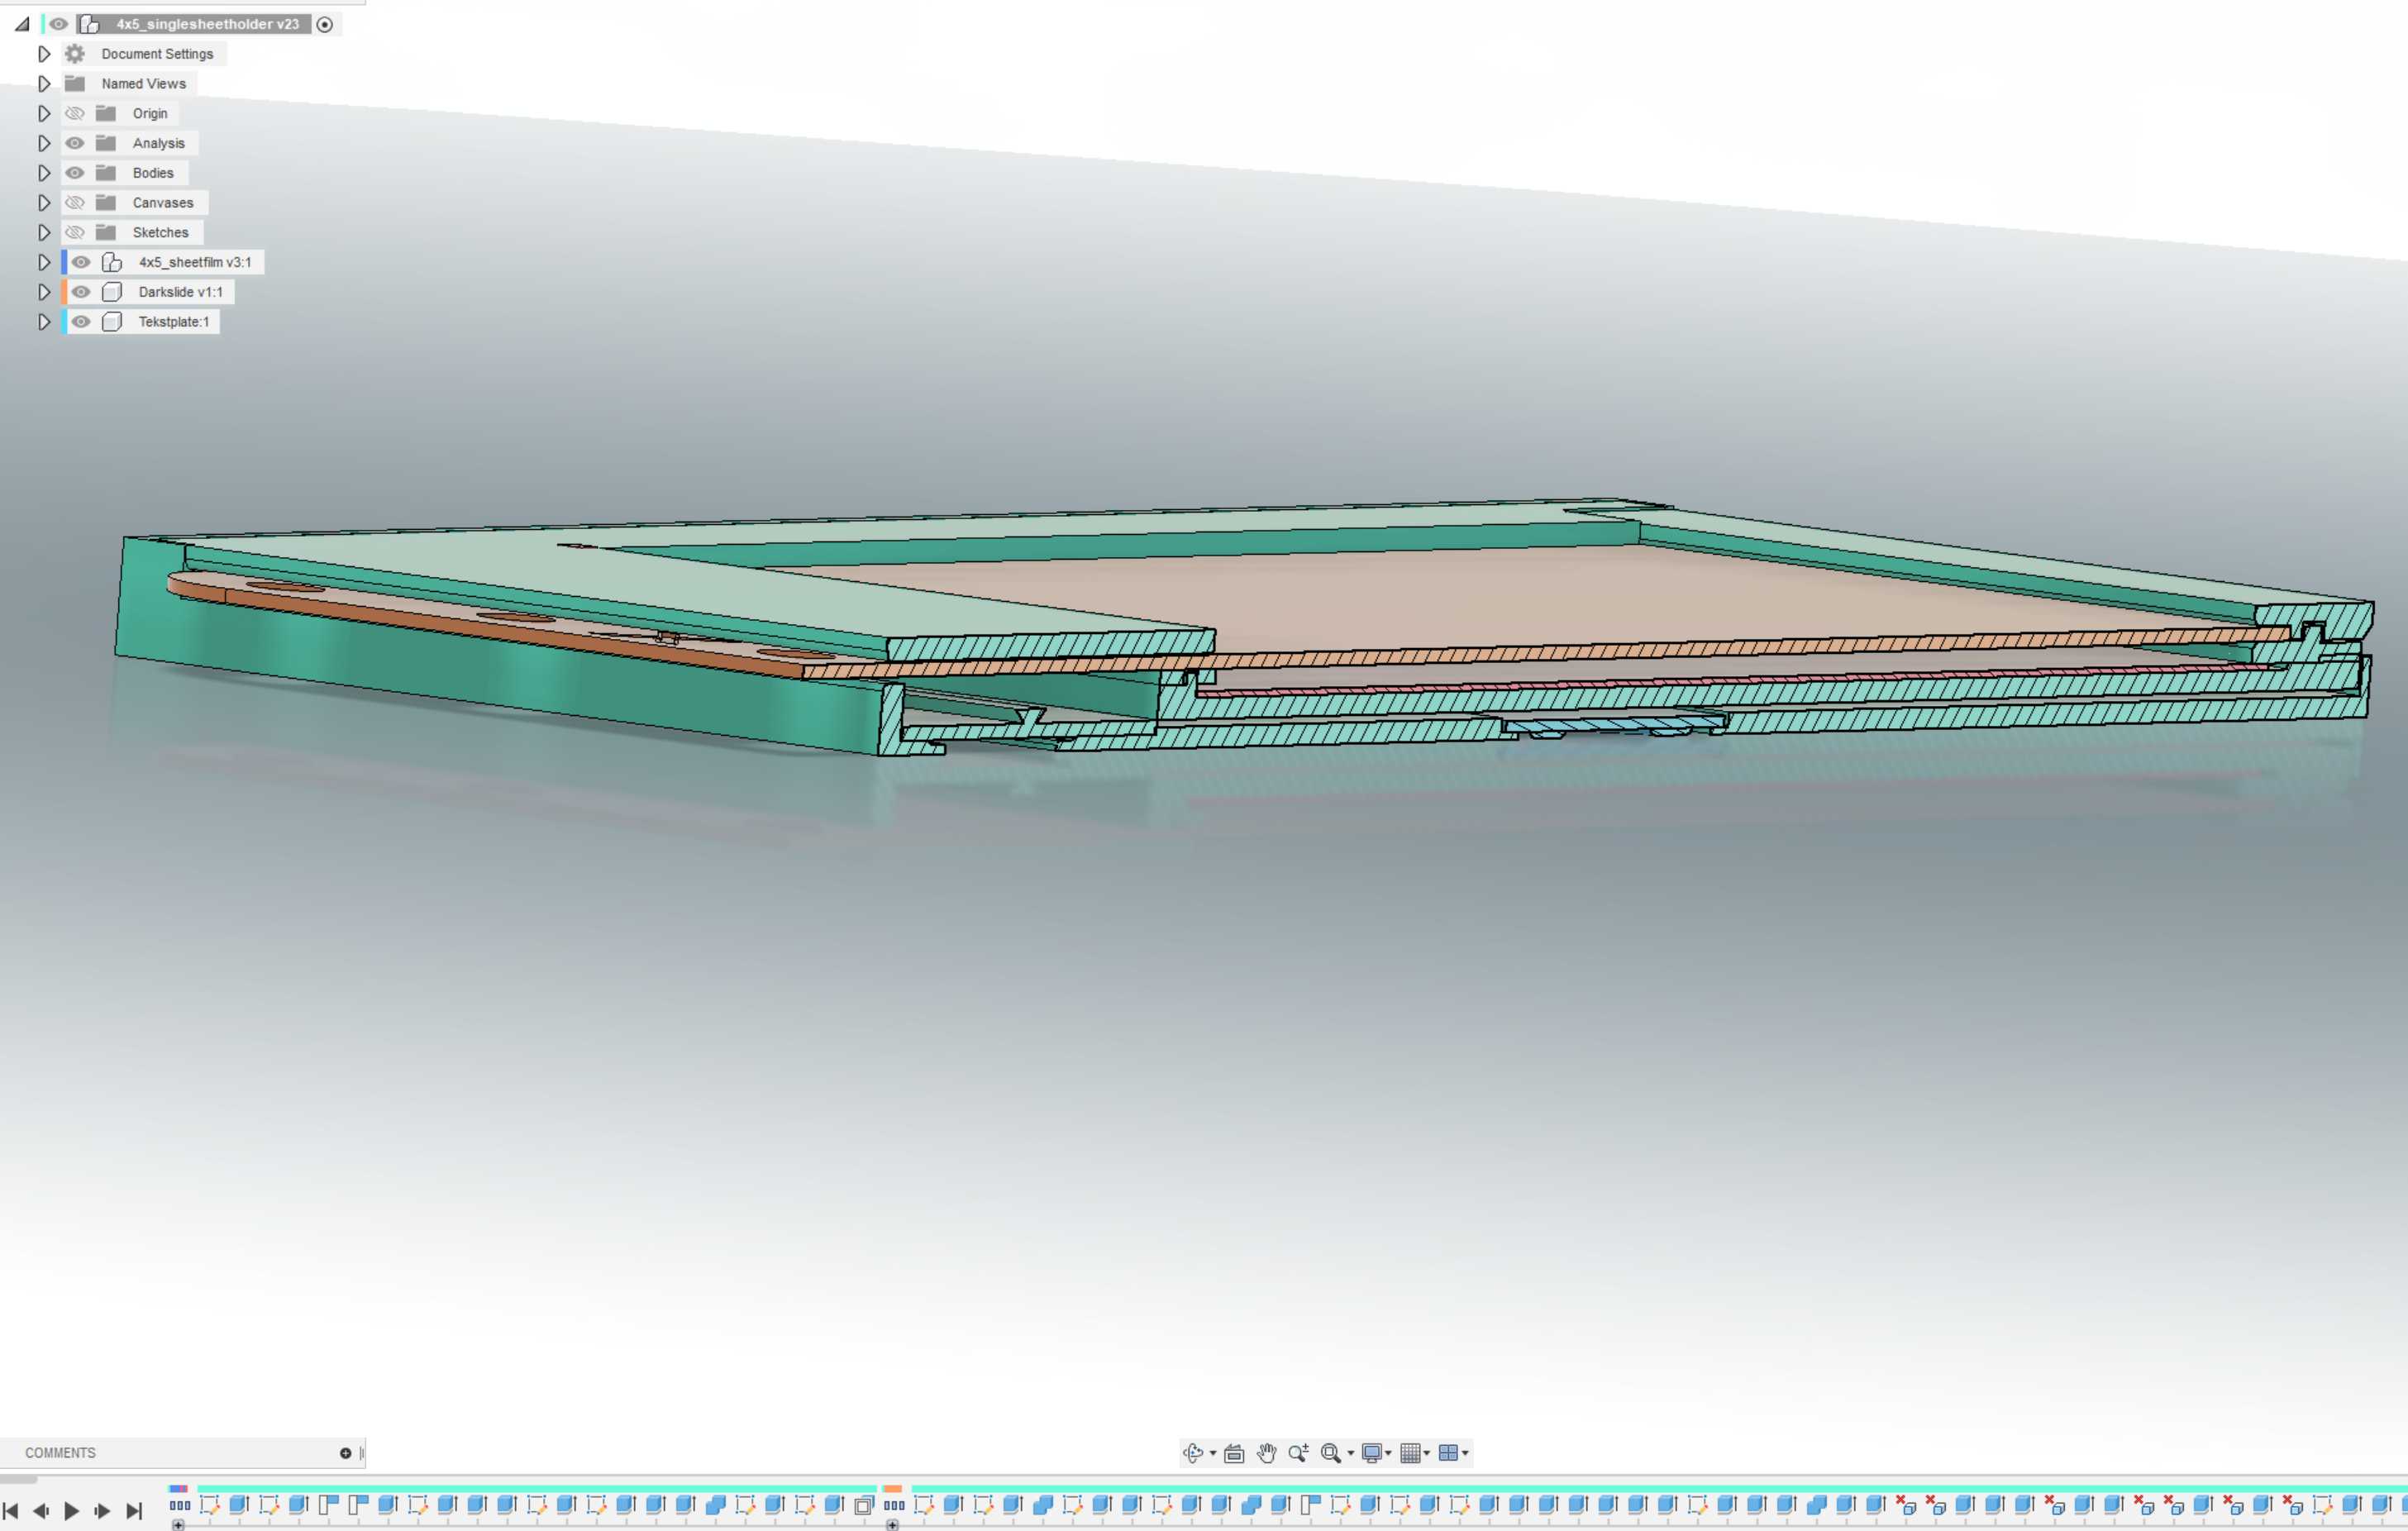Jump to the timeline end
The image size is (2408, 1531).
coord(134,1511)
